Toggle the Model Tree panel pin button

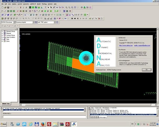click(x=16, y=29)
